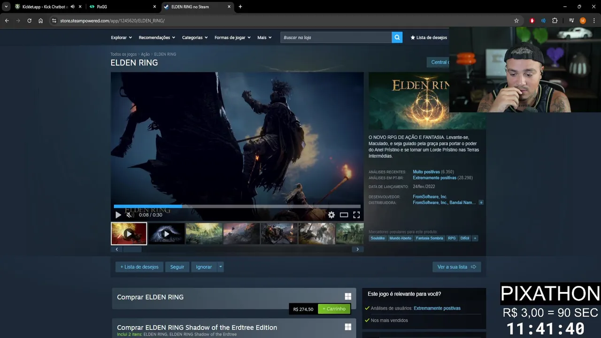The image size is (601, 338).
Task: Select the Difícil tag
Action: click(465, 238)
